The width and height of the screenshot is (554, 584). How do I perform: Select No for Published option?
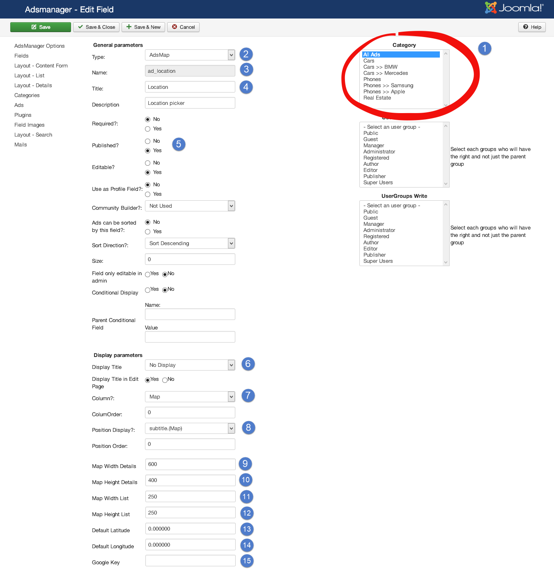click(148, 141)
